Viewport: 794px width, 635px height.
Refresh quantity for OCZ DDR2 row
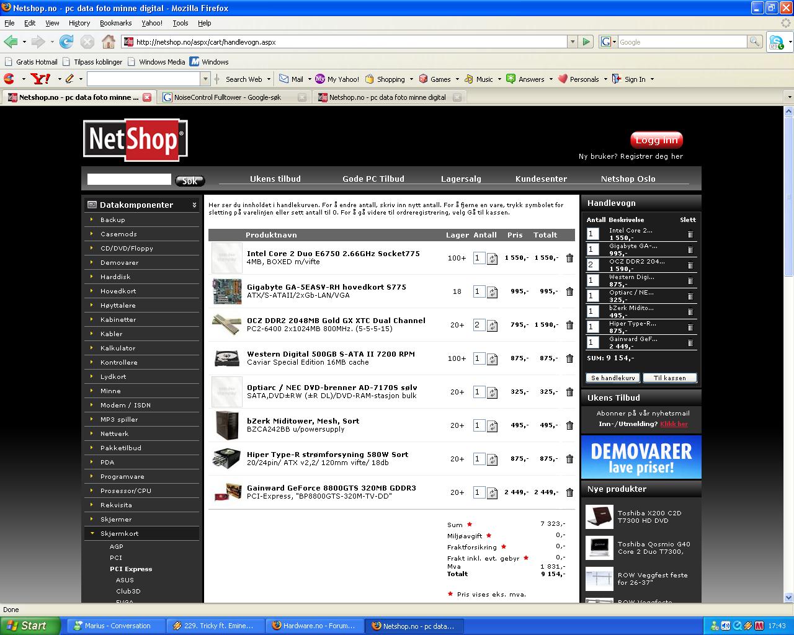click(492, 326)
